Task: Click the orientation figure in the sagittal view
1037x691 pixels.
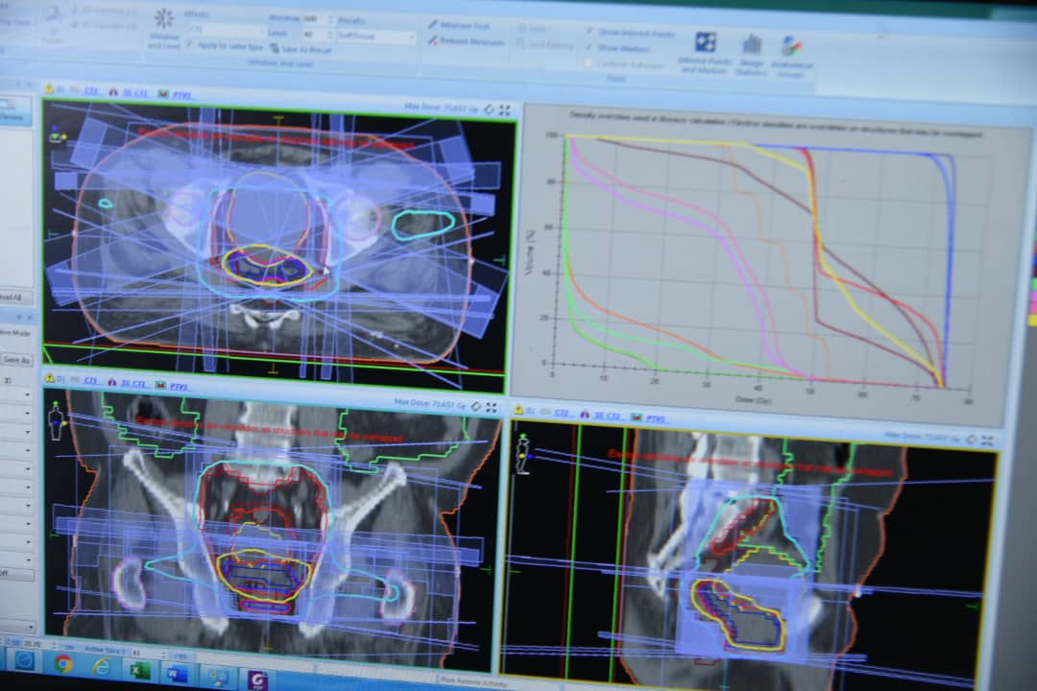Action: click(523, 454)
